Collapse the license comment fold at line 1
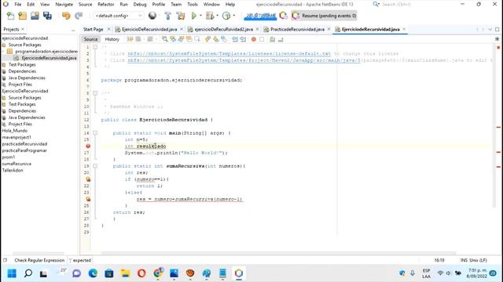 pyautogui.click(x=95, y=47)
